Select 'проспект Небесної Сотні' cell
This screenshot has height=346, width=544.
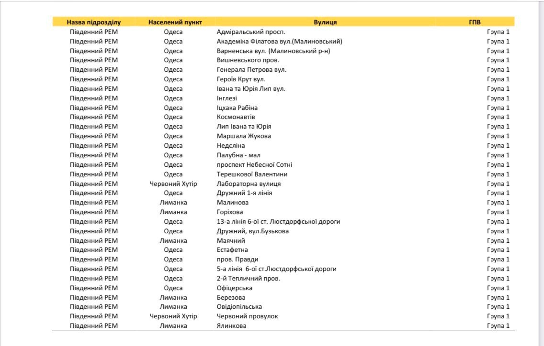click(x=254, y=164)
